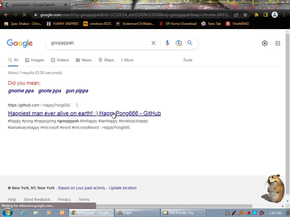
Task: Click the address bar URL
Action: pos(135,15)
